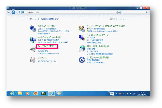
Task: Click the HomeGroup sharing options link
Action: (53, 42)
